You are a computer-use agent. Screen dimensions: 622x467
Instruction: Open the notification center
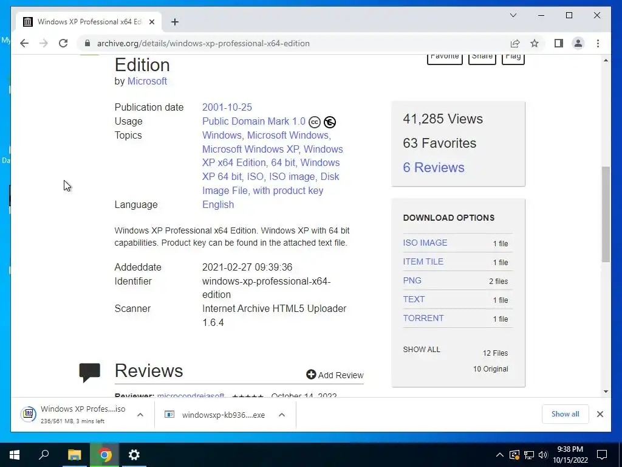point(602,455)
